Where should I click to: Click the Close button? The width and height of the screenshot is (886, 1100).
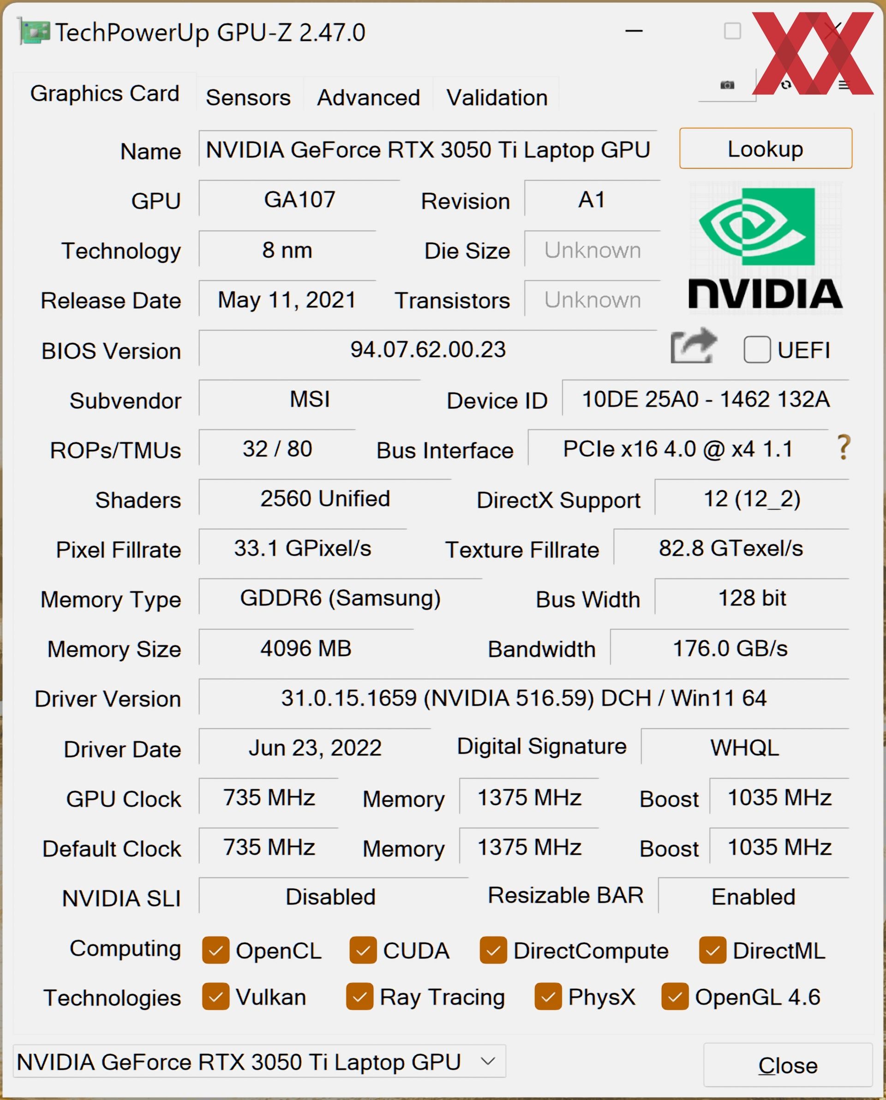click(x=788, y=1065)
